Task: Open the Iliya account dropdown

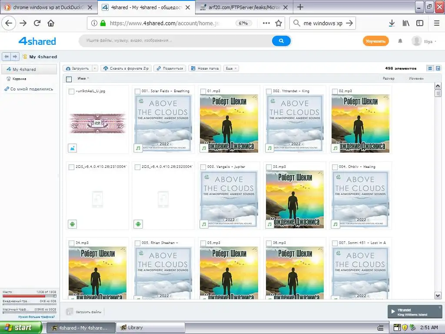Action: pos(430,41)
